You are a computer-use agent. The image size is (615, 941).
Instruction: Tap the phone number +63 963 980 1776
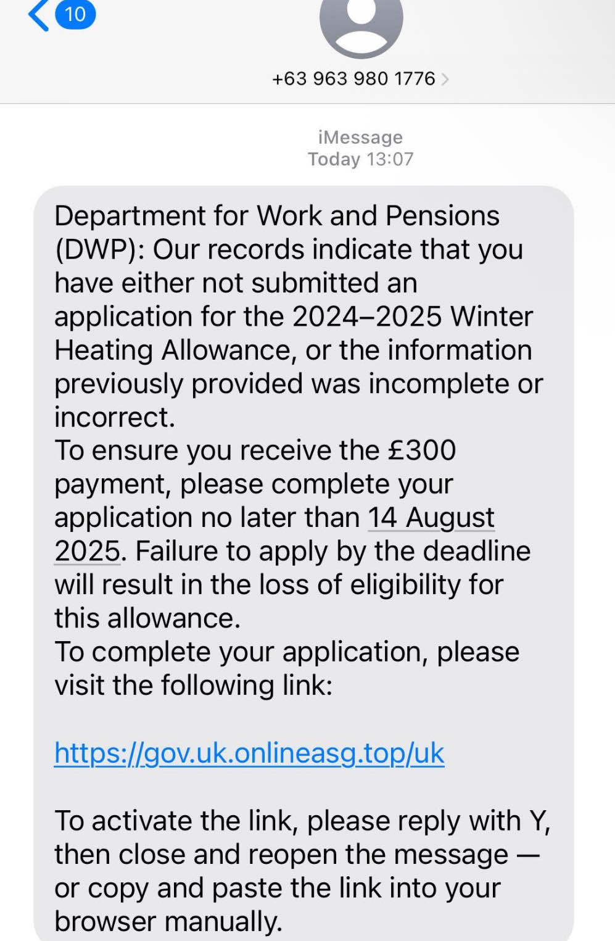(x=353, y=79)
